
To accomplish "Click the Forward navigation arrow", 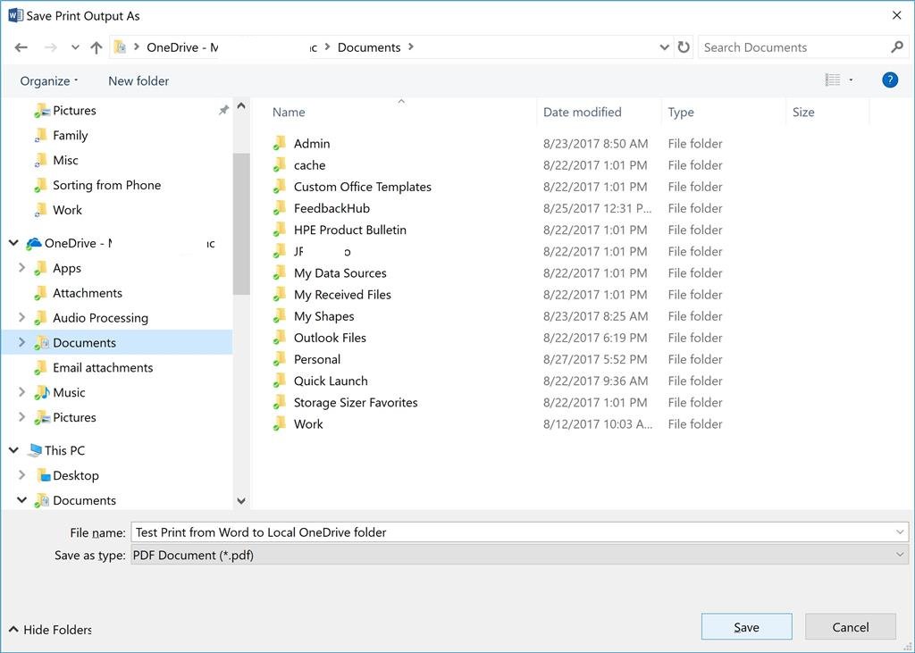I will (51, 47).
